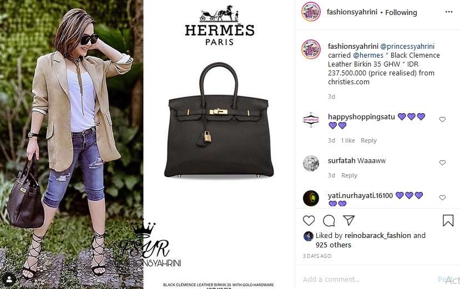
Task: Like the surfatah comment heart
Action: point(442,163)
